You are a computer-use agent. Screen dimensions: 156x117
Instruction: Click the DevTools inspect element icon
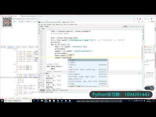pos(2,47)
